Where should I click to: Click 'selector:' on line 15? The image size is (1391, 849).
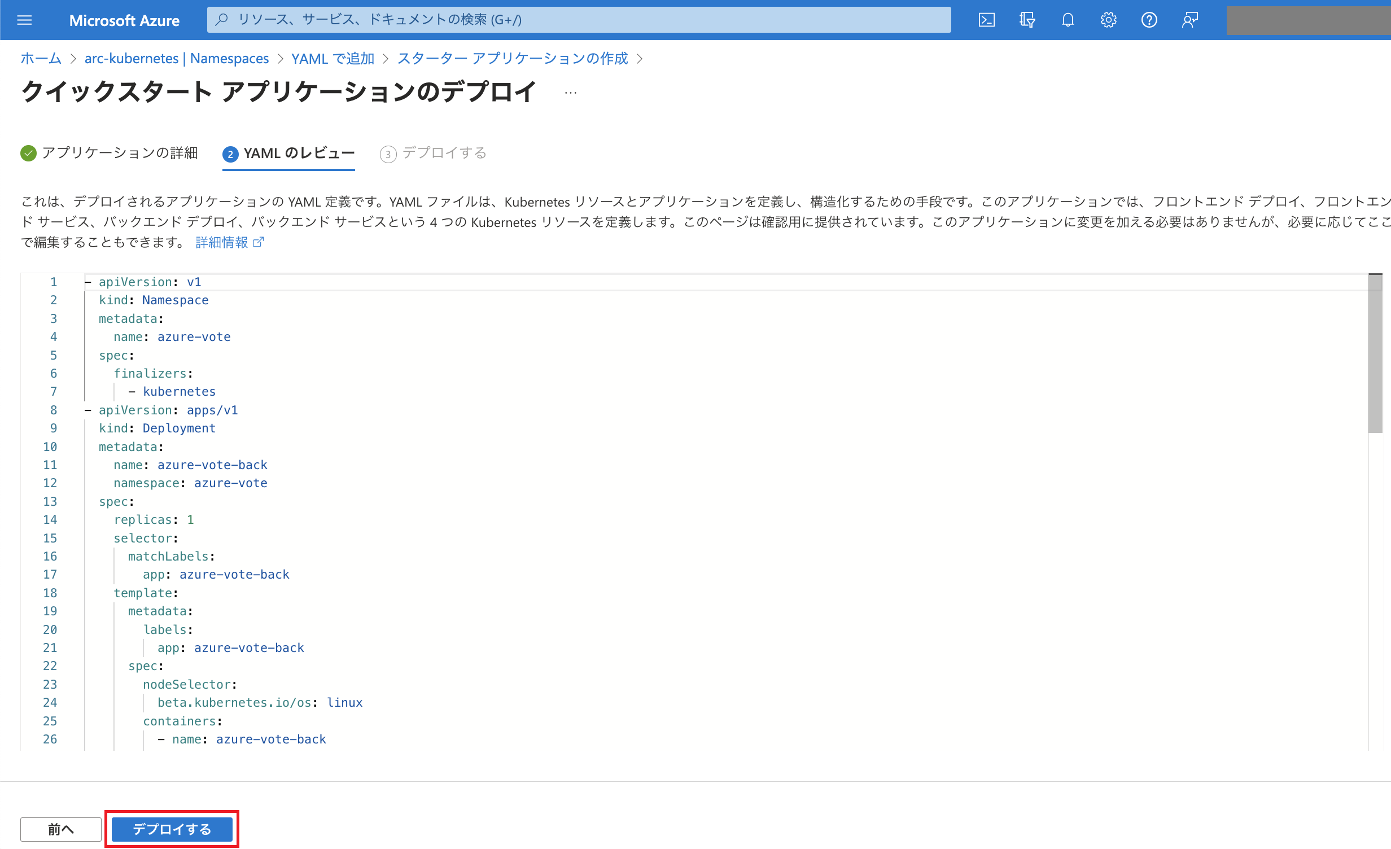coord(146,539)
